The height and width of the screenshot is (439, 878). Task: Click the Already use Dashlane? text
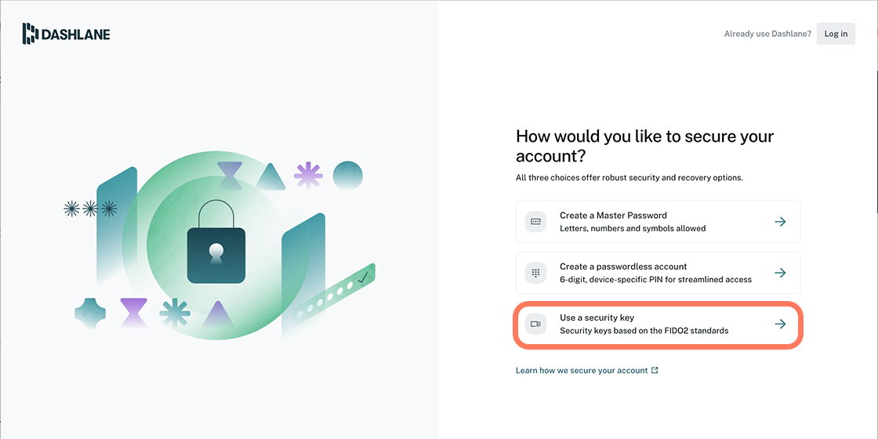click(767, 34)
